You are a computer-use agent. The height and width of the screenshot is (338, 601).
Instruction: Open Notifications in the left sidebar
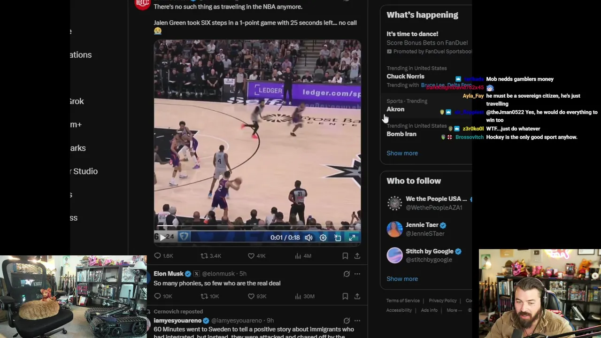click(81, 55)
